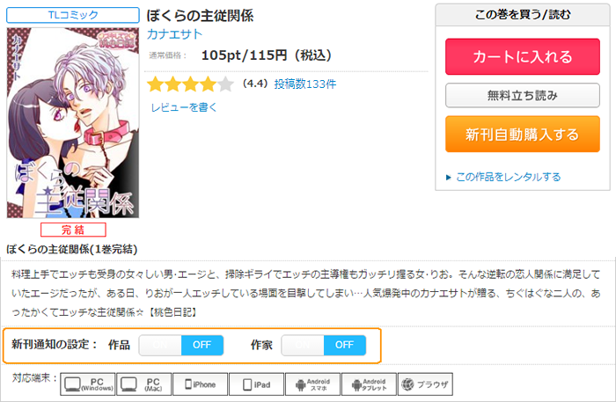616x402 pixels.
Task: Turn on 作家 new release notification
Action: pos(303,345)
